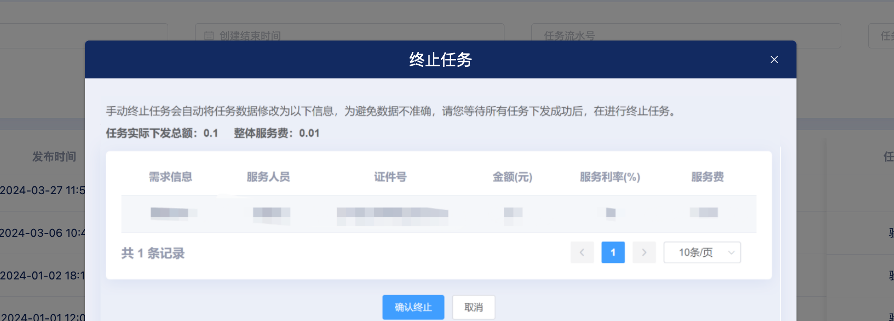The image size is (894, 321).
Task: Click the 服务费 column header
Action: pyautogui.click(x=707, y=177)
